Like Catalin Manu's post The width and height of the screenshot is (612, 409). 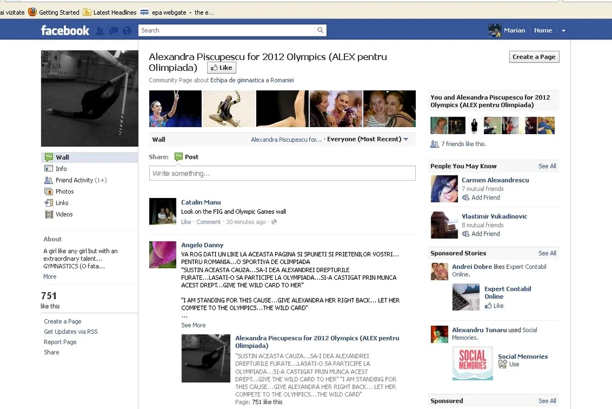click(186, 222)
